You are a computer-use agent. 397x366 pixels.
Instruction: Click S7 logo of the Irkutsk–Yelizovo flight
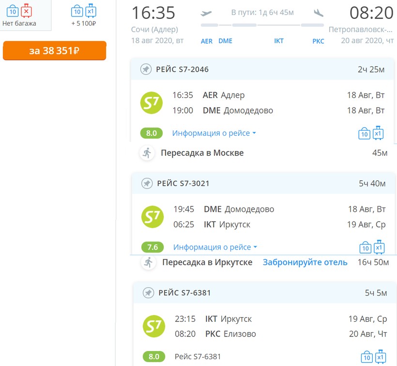tap(153, 326)
